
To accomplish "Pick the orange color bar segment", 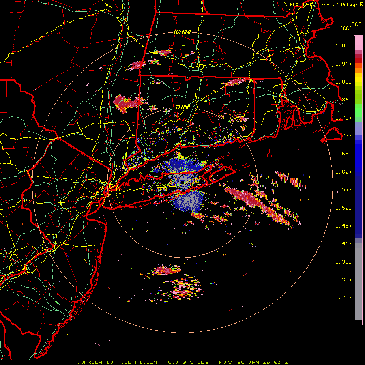I will tap(358, 70).
